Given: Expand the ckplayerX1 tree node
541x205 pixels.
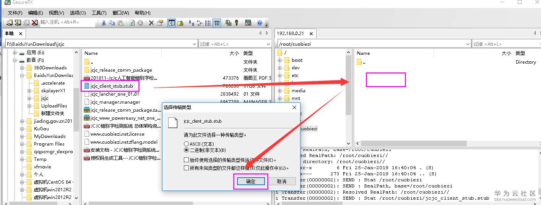Looking at the screenshot, I should tap(29, 91).
